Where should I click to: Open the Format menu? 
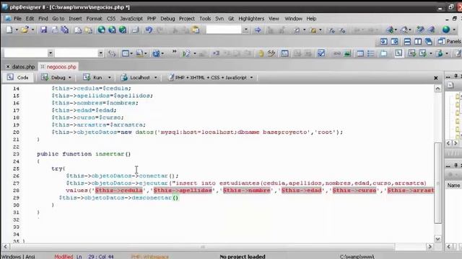[x=94, y=19]
